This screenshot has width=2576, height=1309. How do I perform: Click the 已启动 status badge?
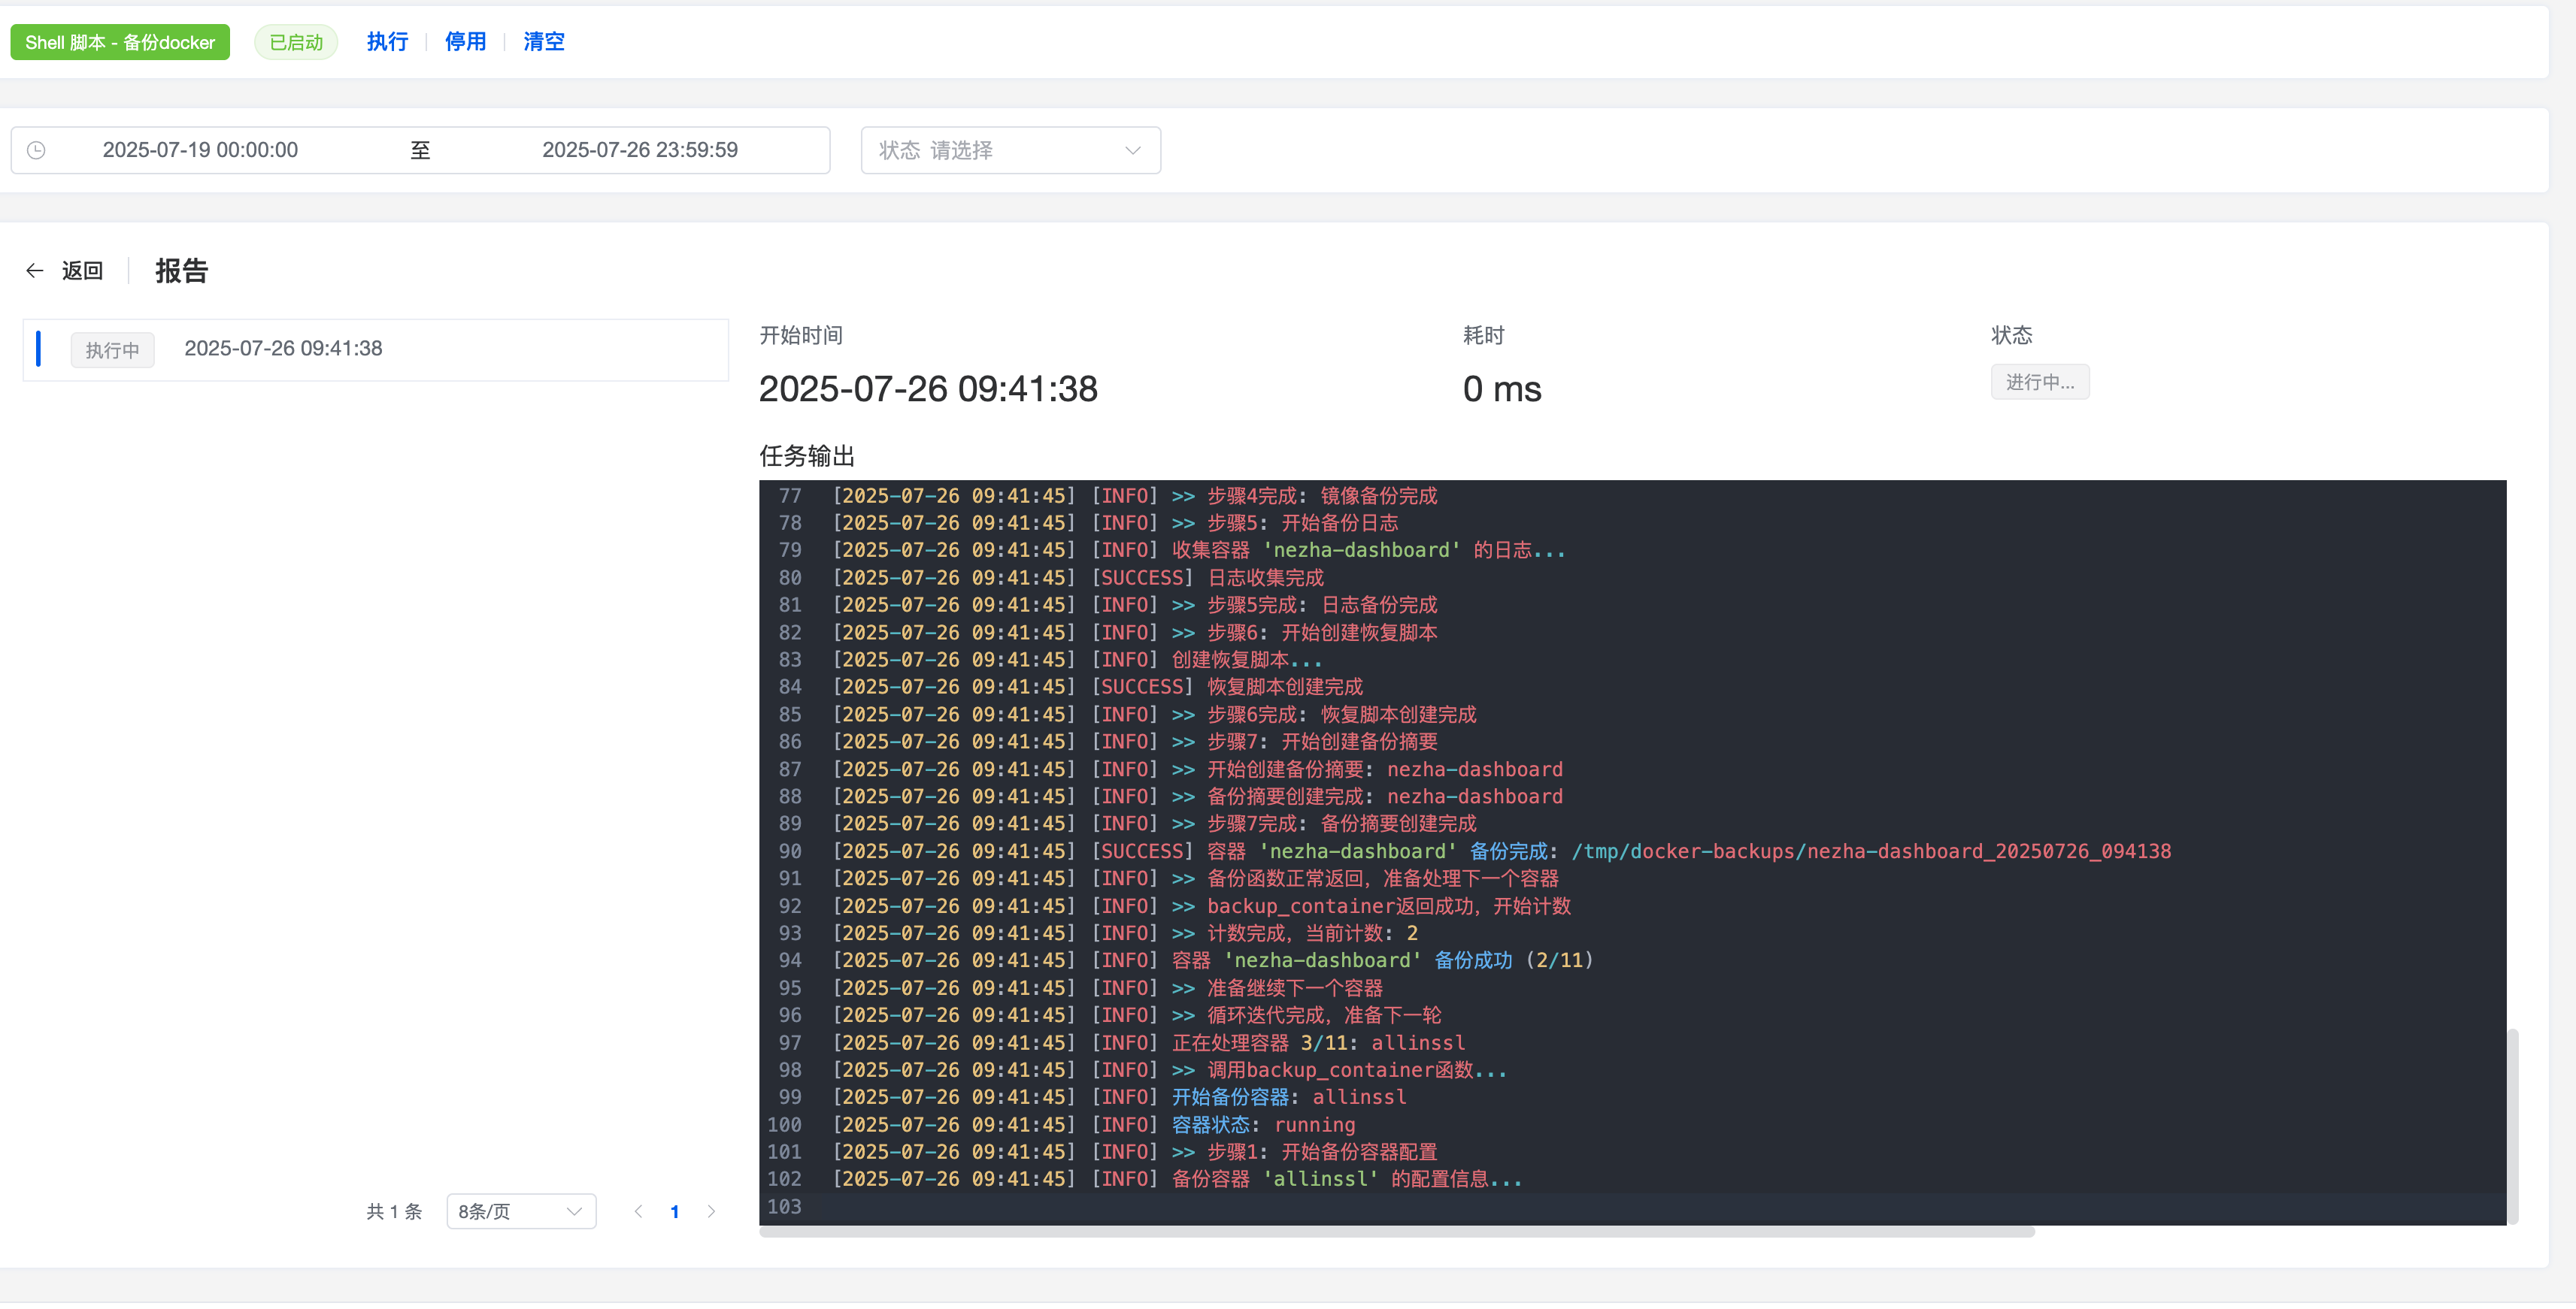pyautogui.click(x=296, y=42)
